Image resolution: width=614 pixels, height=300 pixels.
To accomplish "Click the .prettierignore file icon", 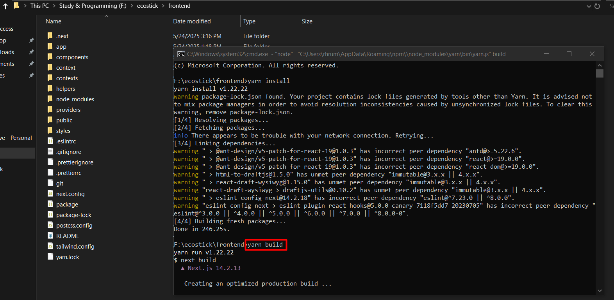I will (x=50, y=162).
